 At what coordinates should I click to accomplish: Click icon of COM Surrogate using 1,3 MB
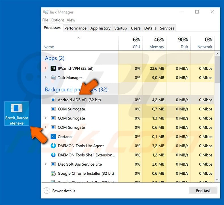[53, 118]
